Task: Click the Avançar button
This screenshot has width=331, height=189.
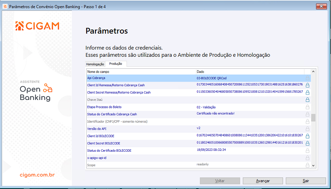Action: [263, 181]
